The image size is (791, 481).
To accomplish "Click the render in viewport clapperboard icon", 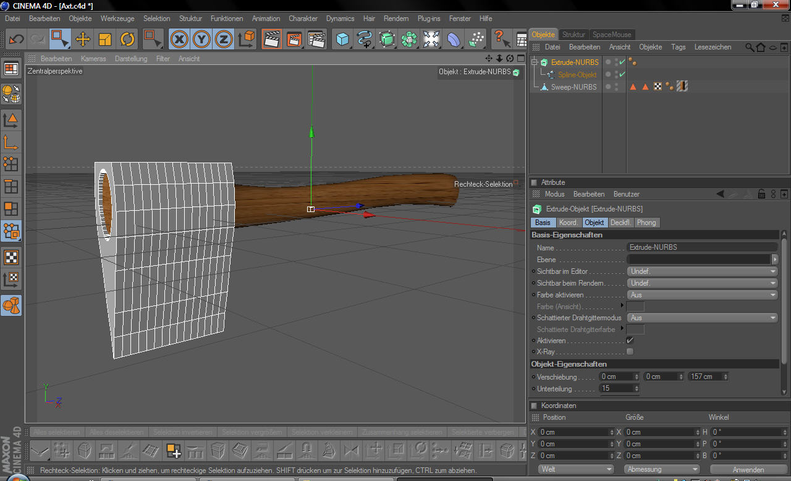I will click(271, 40).
